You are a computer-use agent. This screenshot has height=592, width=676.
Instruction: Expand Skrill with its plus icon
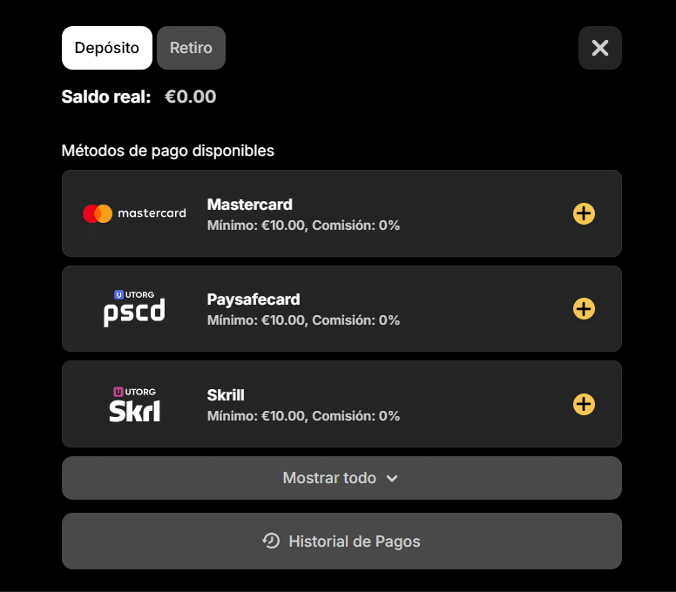point(584,404)
